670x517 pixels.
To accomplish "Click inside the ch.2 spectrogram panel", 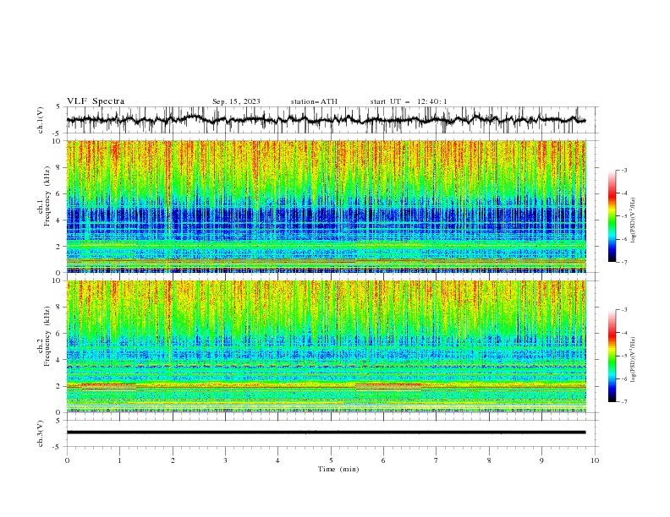I will (327, 346).
